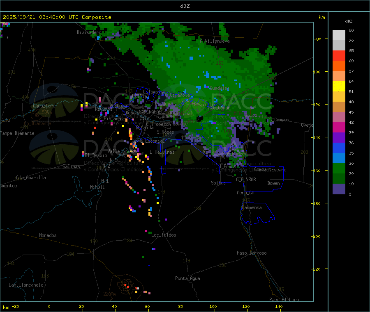Click the Pampa_Diamante map label
Screen dimensions: 370x312
[x=17, y=133]
